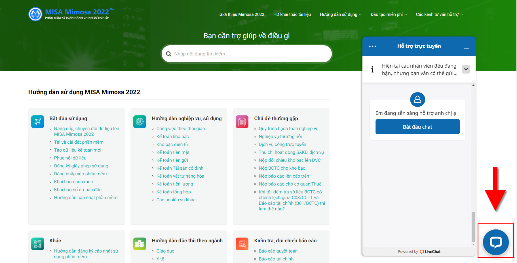Open Nộp đối chiếu kho bạc lên DVC link
This screenshot has width=517, height=263.
[x=290, y=160]
